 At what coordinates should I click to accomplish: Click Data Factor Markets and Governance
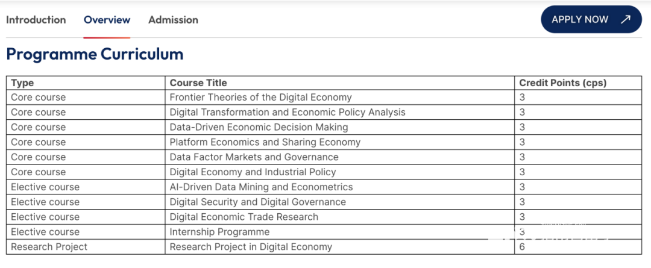pyautogui.click(x=254, y=157)
